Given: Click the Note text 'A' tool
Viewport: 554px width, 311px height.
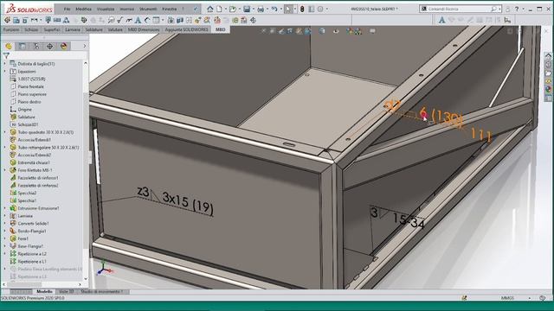Looking at the screenshot, I should pyautogui.click(x=138, y=20).
